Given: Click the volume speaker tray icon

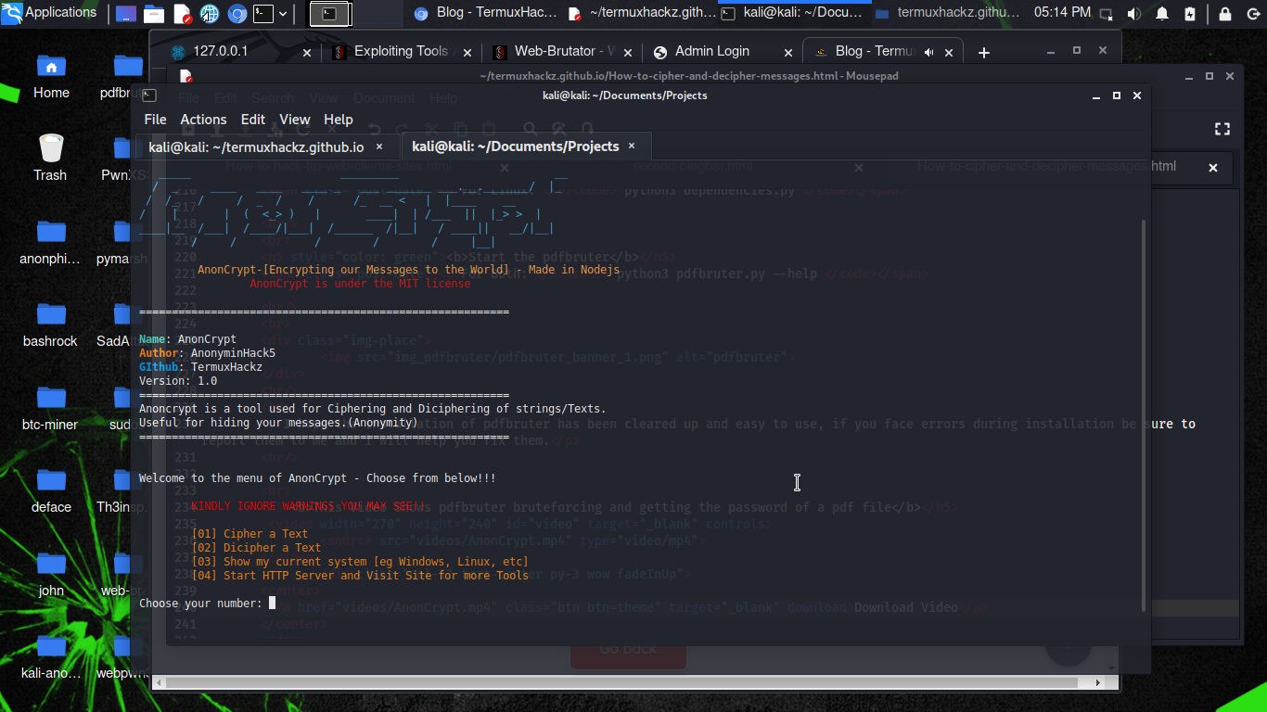Looking at the screenshot, I should [1133, 14].
